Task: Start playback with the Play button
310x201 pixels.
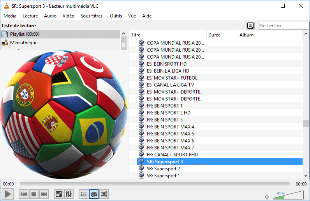Action: (x=8, y=194)
